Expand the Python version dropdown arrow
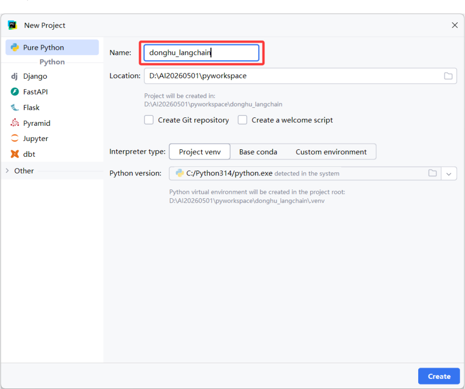The height and width of the screenshot is (389, 465). (449, 174)
